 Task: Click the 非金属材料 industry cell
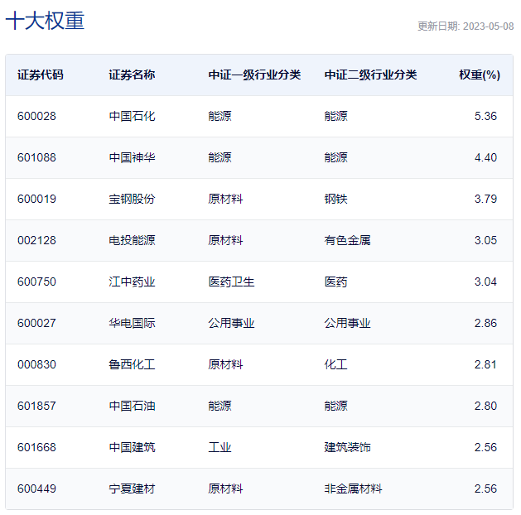point(353,489)
